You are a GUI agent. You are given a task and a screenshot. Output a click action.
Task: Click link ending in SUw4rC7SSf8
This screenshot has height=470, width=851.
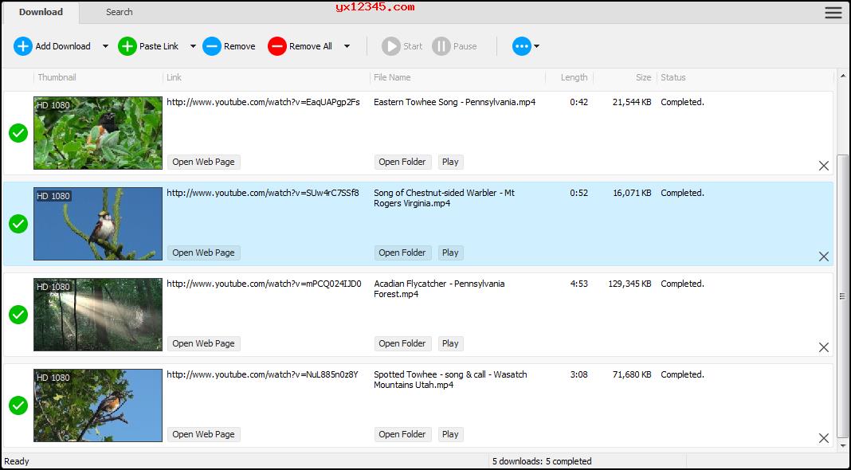pyautogui.click(x=263, y=193)
